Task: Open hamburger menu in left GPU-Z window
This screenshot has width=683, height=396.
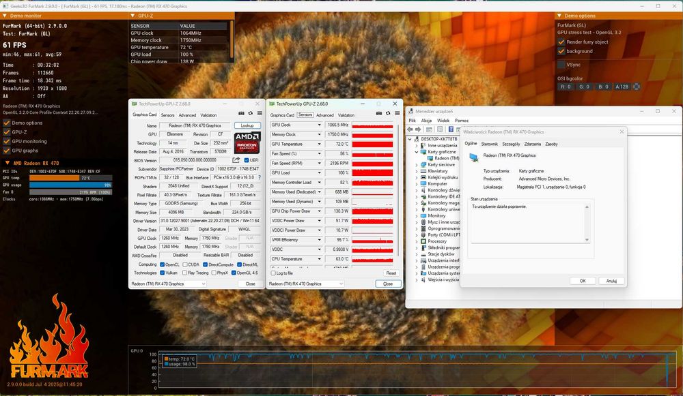Action: [x=260, y=113]
